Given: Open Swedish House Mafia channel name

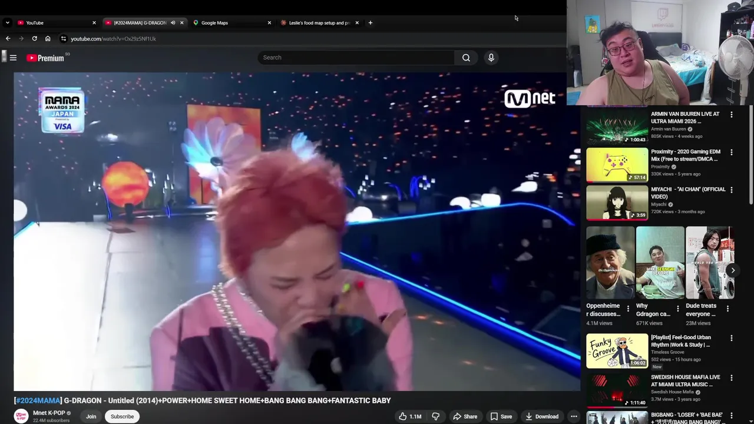Looking at the screenshot, I should [x=674, y=392].
